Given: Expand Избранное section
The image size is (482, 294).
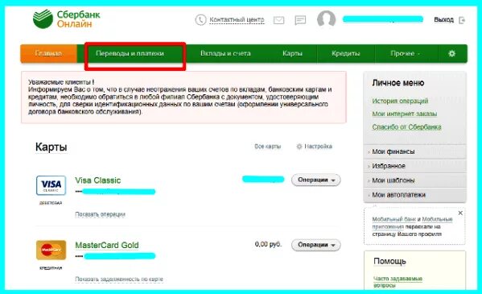Looking at the screenshot, I should (414, 166).
